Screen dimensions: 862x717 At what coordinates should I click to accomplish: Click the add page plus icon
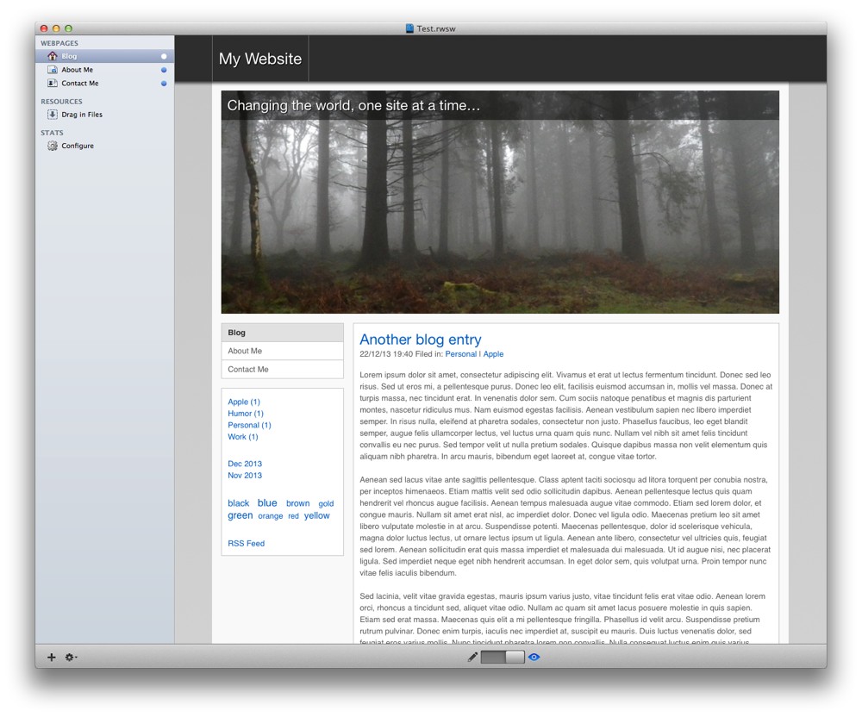click(x=51, y=657)
